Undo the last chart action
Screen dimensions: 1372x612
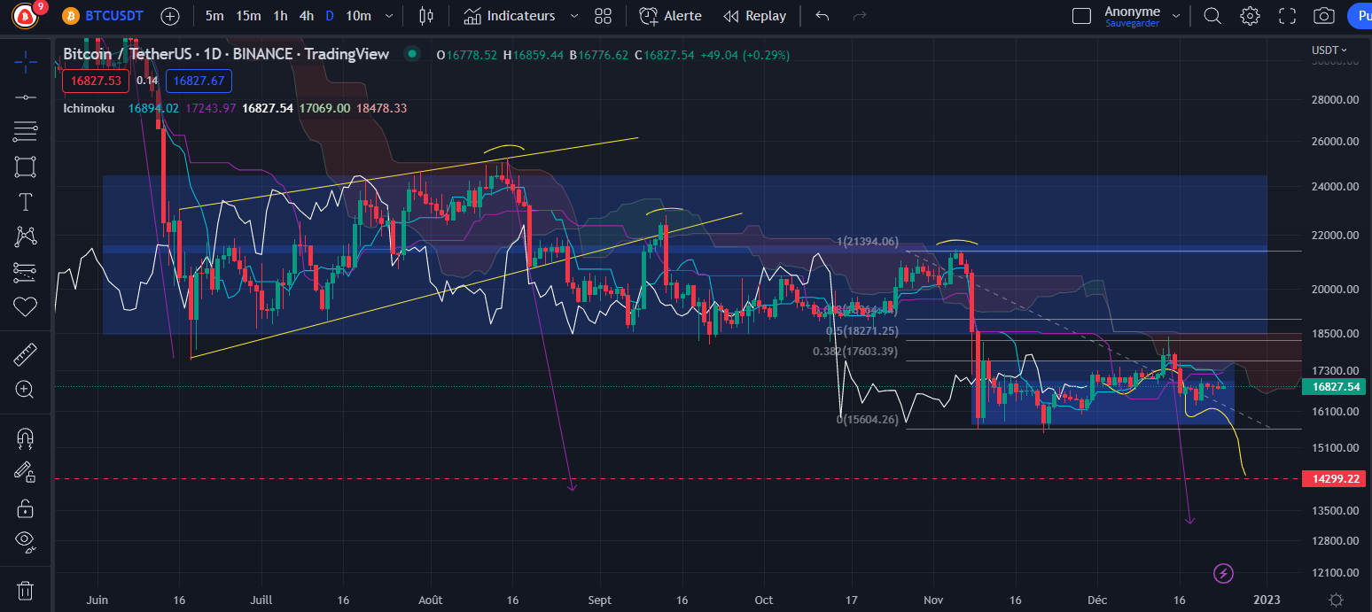point(821,15)
